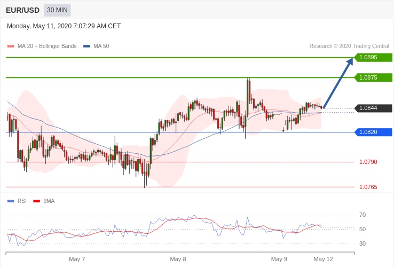Click the RSI 50 axis label
This screenshot has height=267, width=394.
pyautogui.click(x=363, y=229)
